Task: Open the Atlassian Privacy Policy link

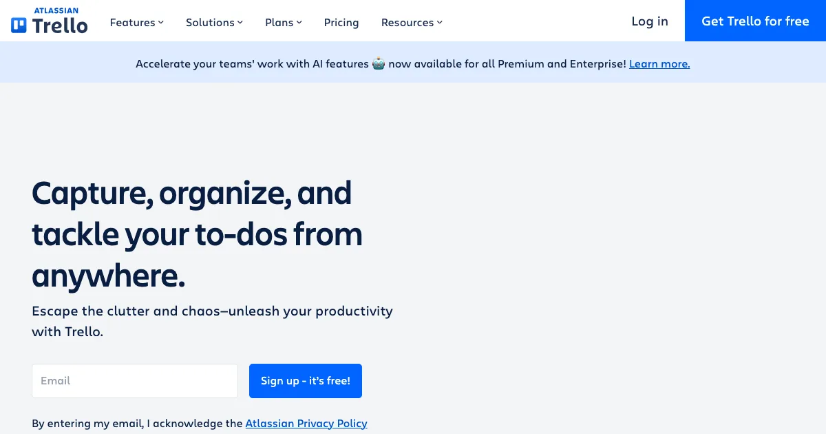Action: click(x=306, y=424)
